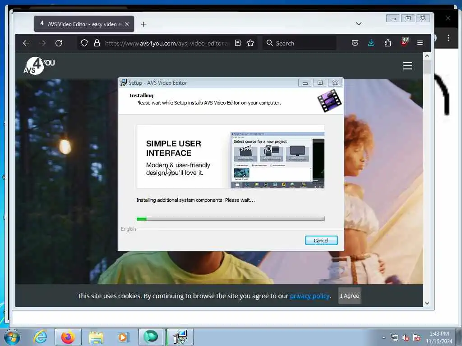This screenshot has height=346, width=462.
Task: Click the muted volume tray icon
Action: click(x=406, y=338)
